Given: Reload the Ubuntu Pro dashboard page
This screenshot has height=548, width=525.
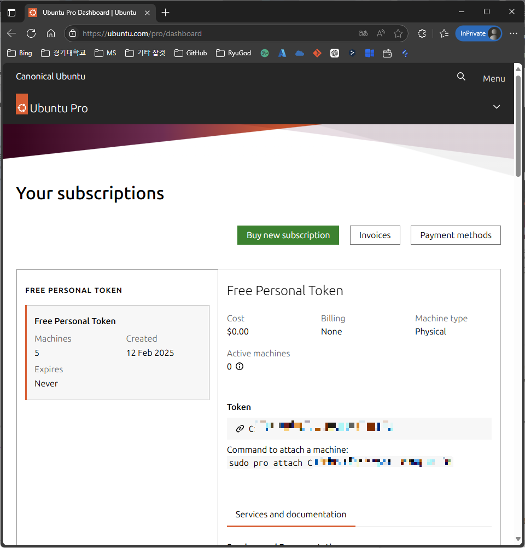Looking at the screenshot, I should (x=31, y=33).
